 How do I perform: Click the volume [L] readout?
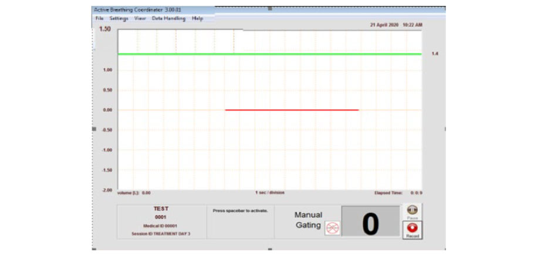tap(134, 193)
